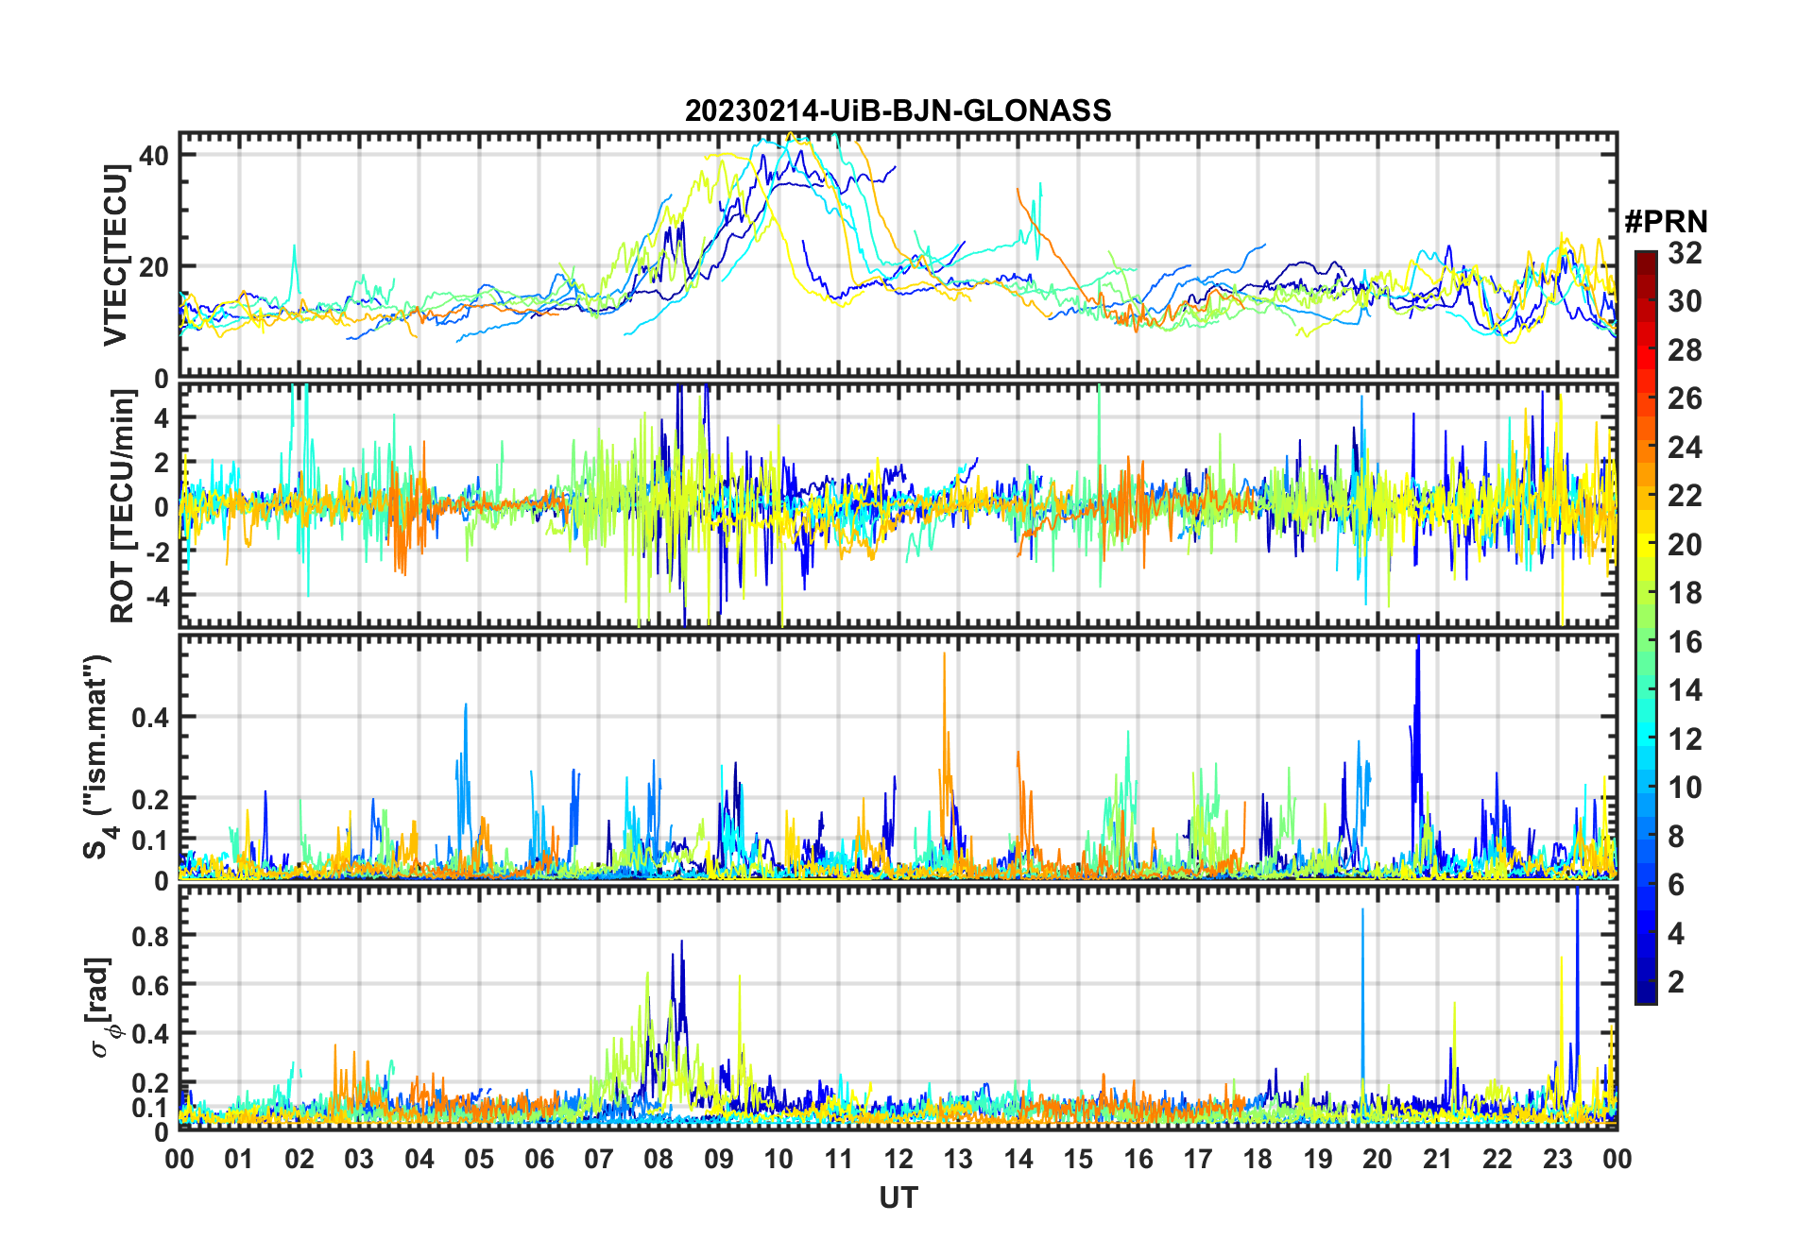This screenshot has height=1256, width=1797.
Task: Click VTEC axis tick label 20
Action: tap(154, 267)
